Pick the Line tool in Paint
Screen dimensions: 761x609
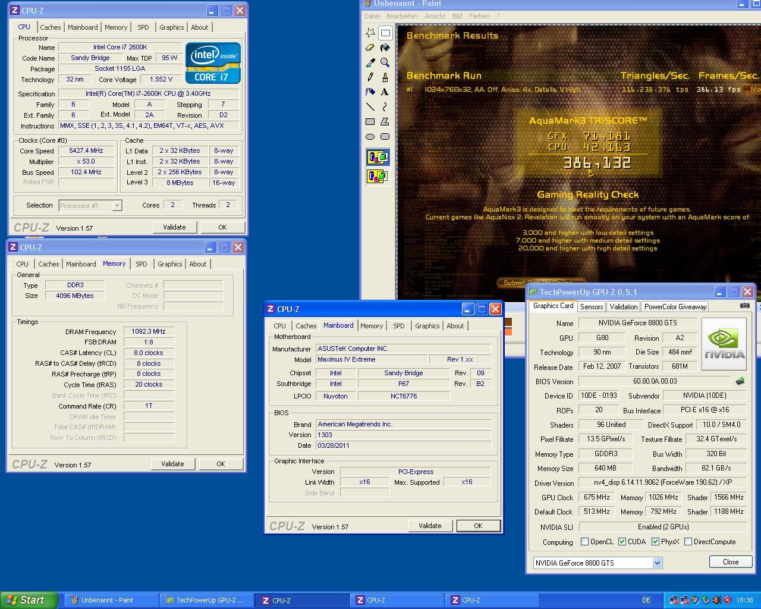coord(370,107)
